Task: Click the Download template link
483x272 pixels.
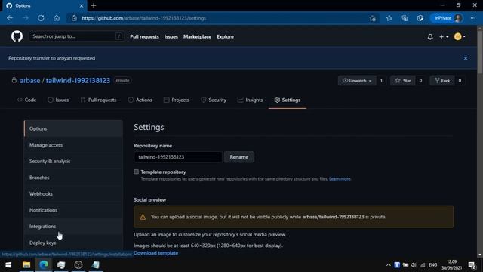Action: (156, 253)
